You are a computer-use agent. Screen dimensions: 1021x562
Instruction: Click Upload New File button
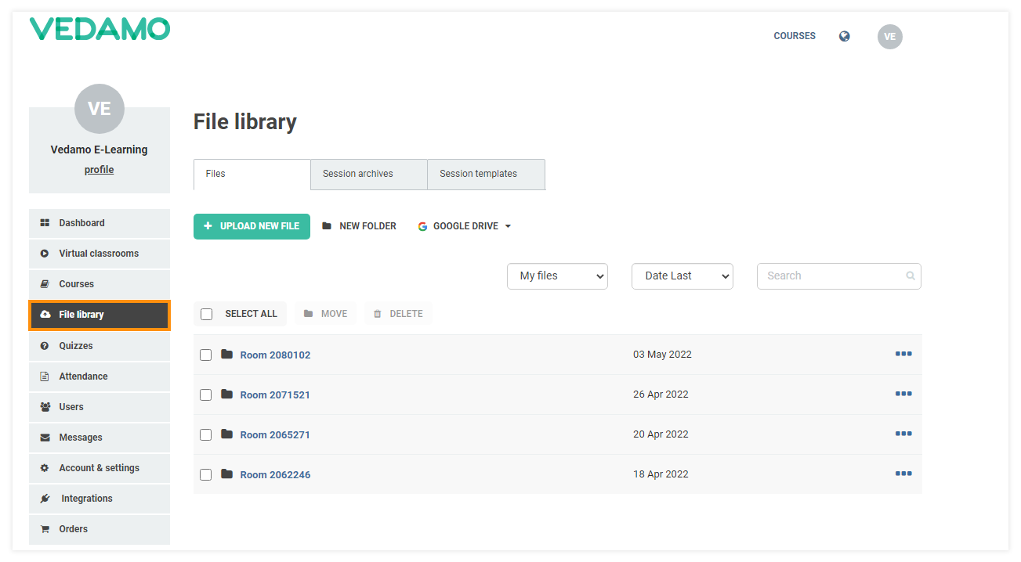[x=252, y=226]
